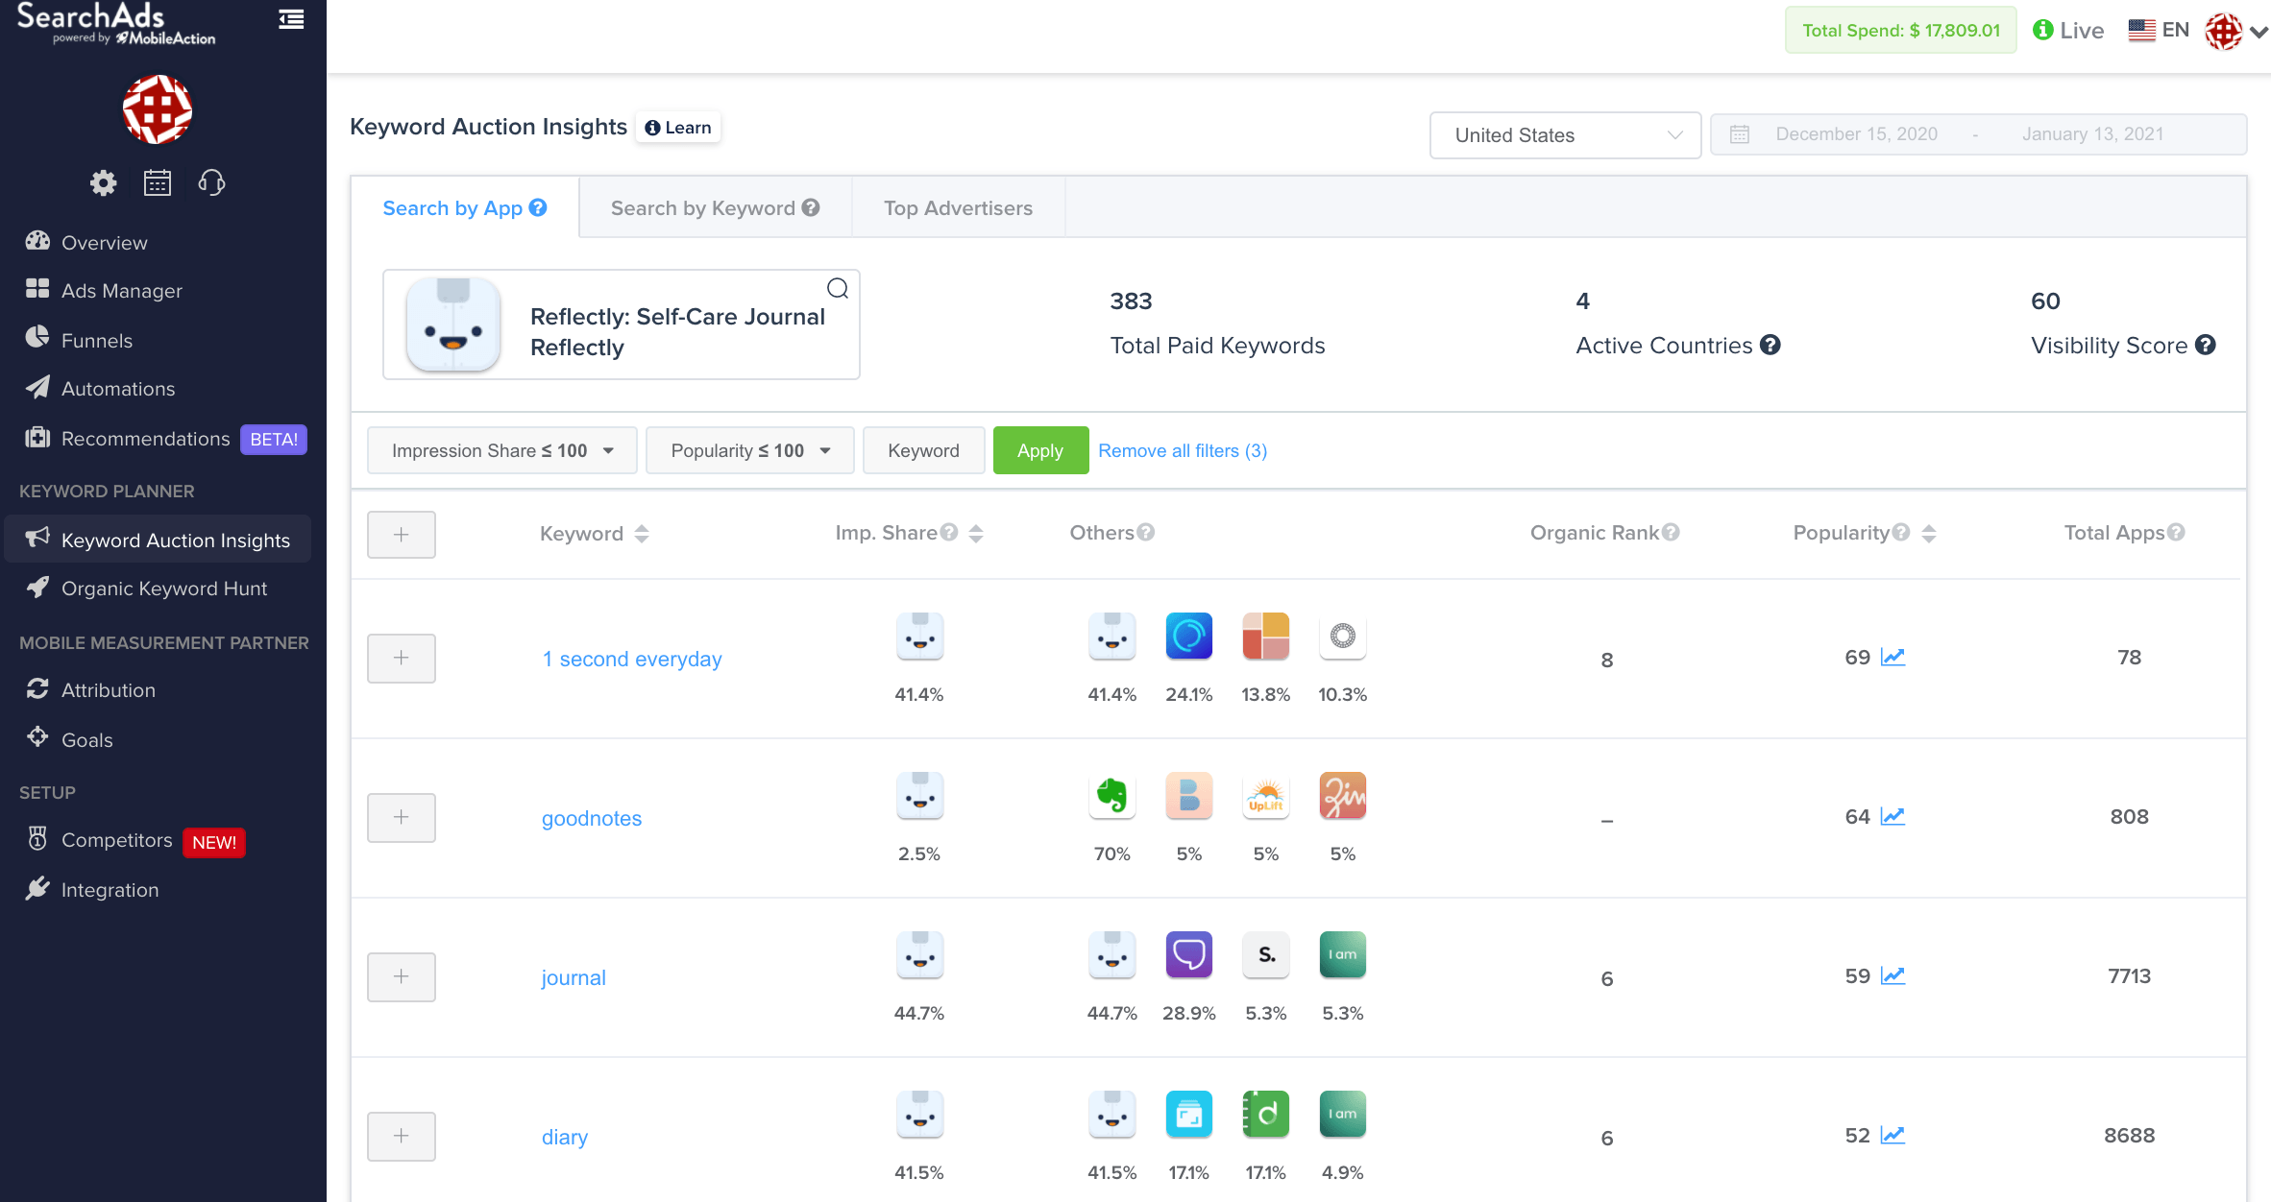This screenshot has width=2271, height=1202.
Task: Expand the goodnotes row
Action: click(402, 817)
